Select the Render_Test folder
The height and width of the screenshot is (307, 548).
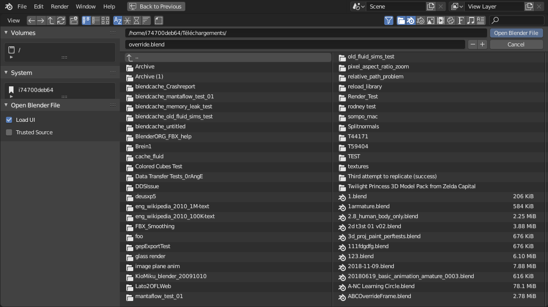[x=439, y=96]
